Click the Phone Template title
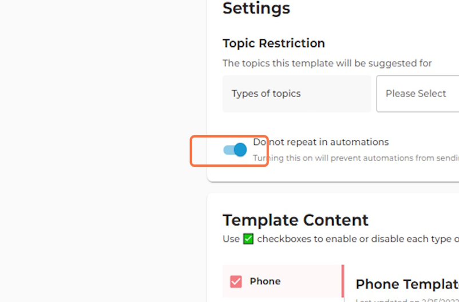This screenshot has width=459, height=302. coord(407,284)
